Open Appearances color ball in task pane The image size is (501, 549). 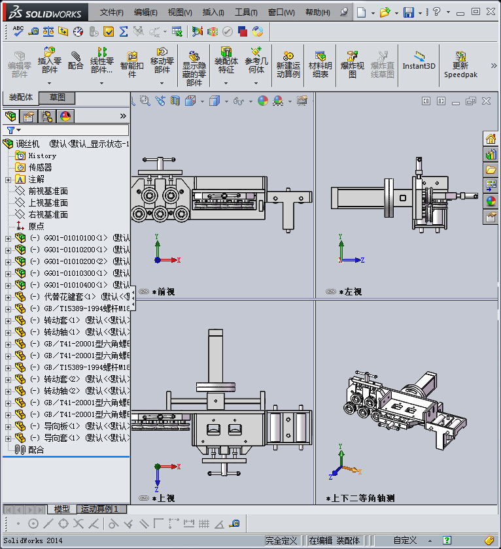coord(491,201)
